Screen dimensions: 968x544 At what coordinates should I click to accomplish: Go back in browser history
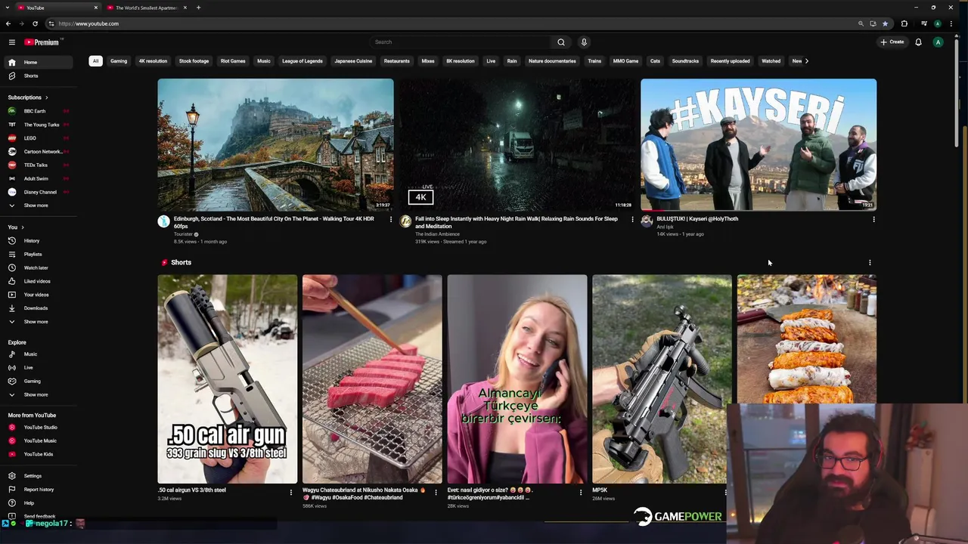8,23
